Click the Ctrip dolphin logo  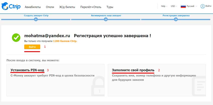(x=11, y=6)
